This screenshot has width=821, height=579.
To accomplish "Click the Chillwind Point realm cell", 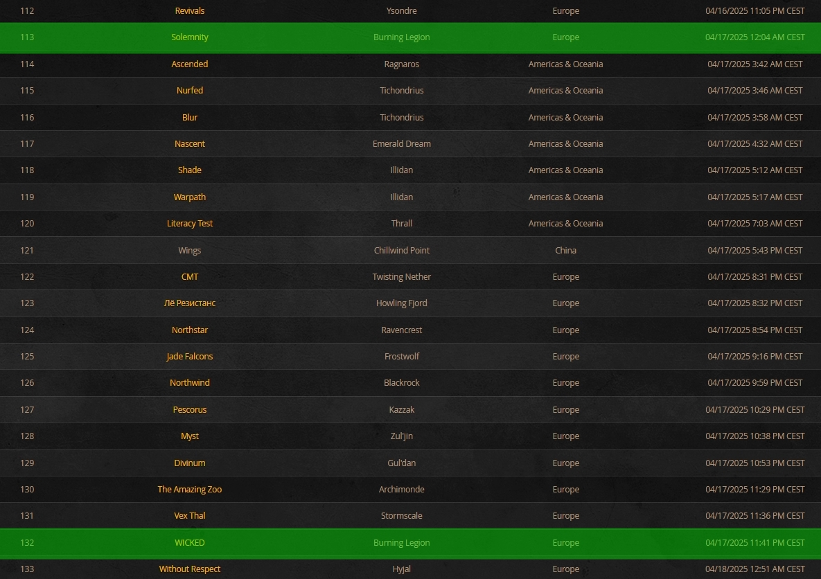I will point(402,251).
